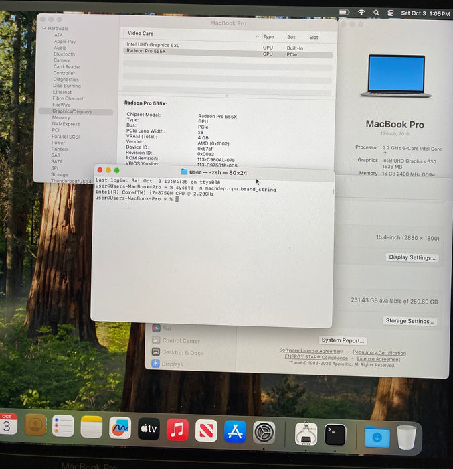
Task: Open Control Center from the menu bar
Action: [x=391, y=13]
